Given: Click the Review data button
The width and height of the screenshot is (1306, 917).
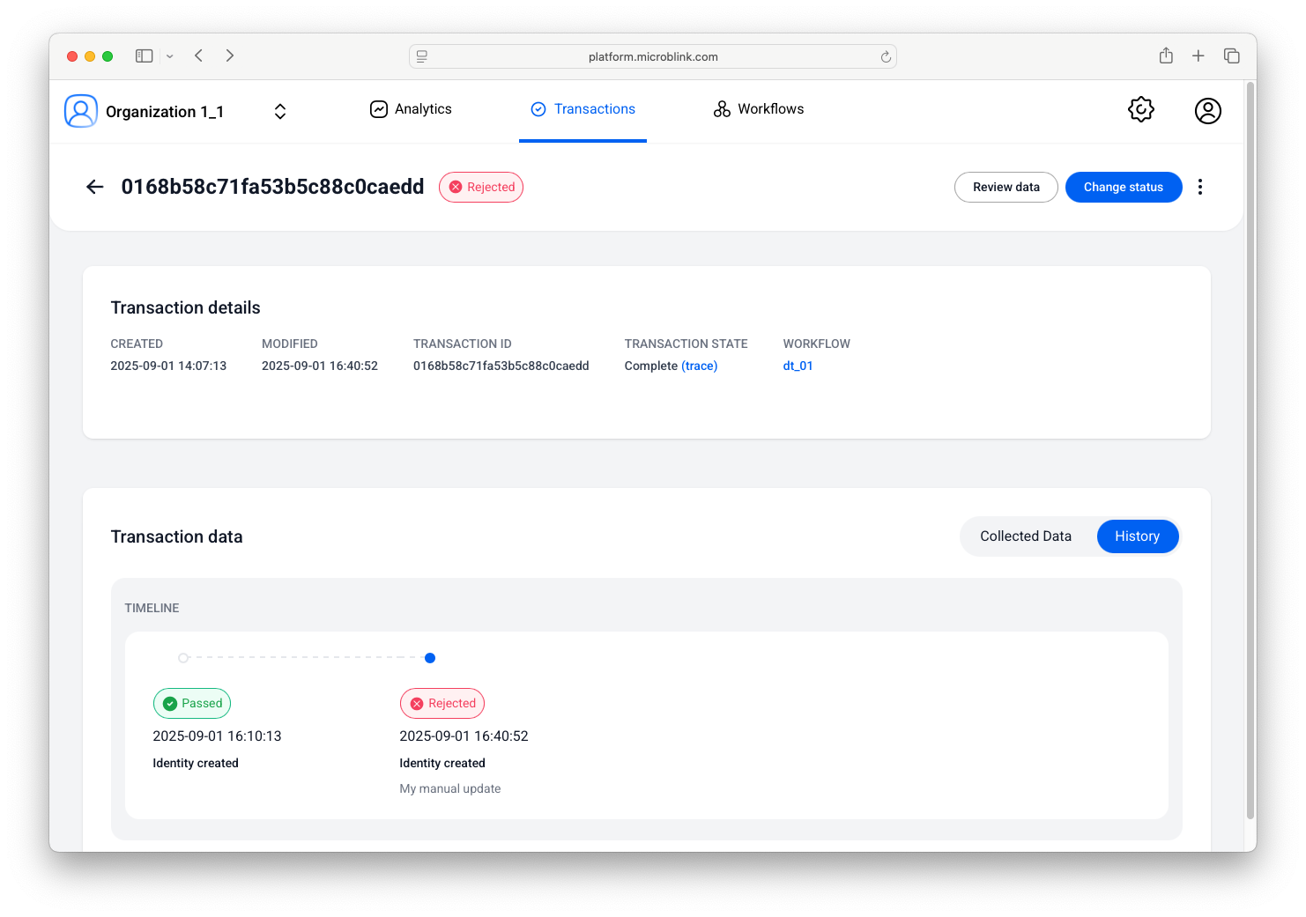Looking at the screenshot, I should coord(1005,188).
